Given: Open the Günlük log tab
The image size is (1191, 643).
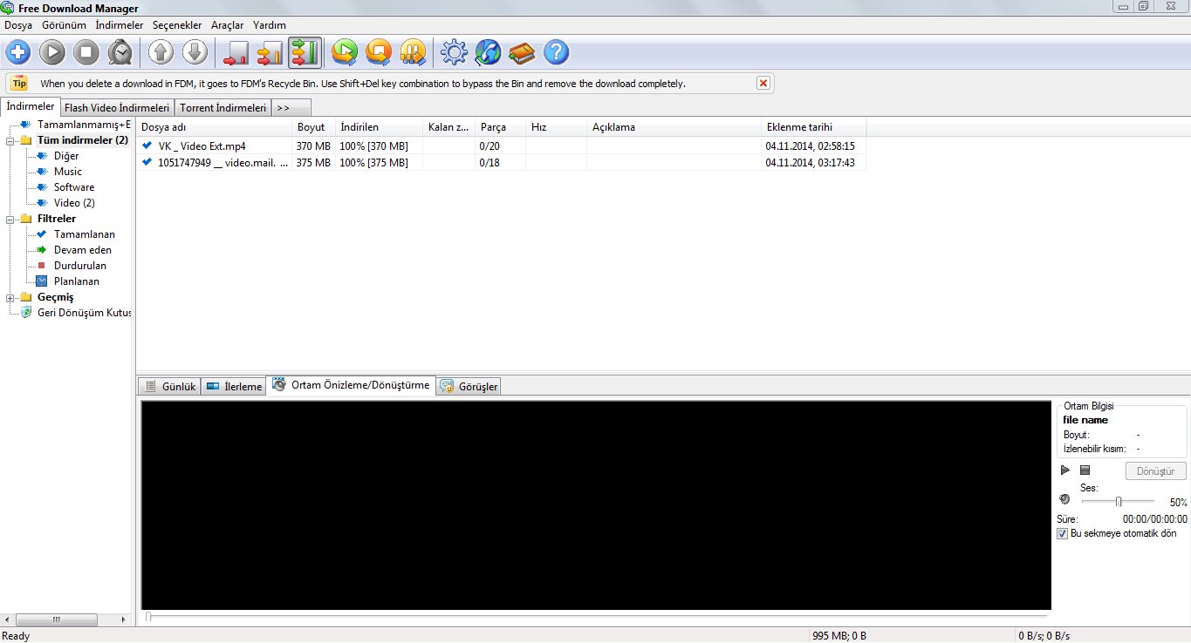Looking at the screenshot, I should coord(169,386).
